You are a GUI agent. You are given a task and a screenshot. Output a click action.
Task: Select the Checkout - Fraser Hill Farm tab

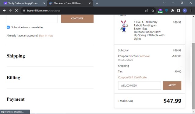[70, 3]
